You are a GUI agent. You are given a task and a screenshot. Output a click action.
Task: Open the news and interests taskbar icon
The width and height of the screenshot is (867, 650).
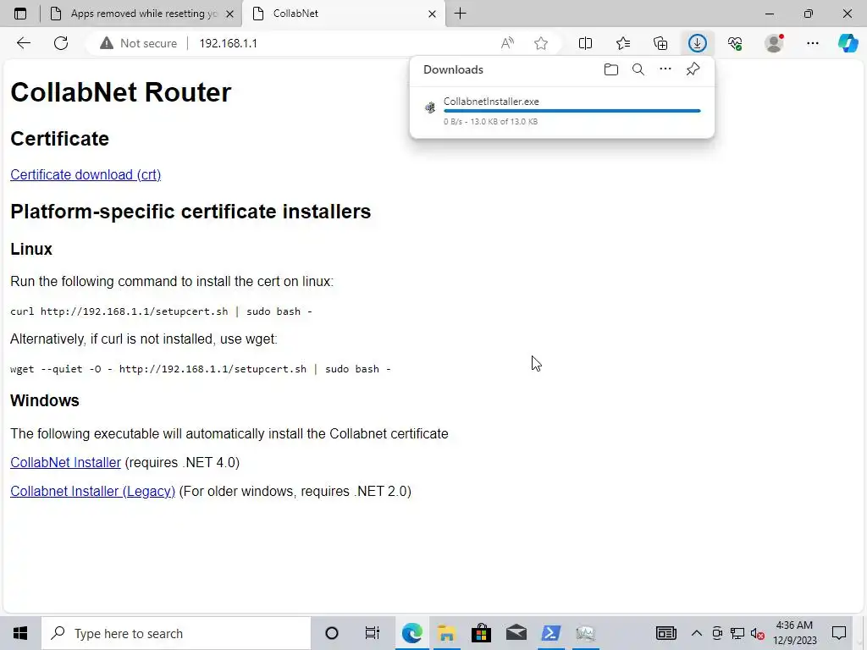665,633
